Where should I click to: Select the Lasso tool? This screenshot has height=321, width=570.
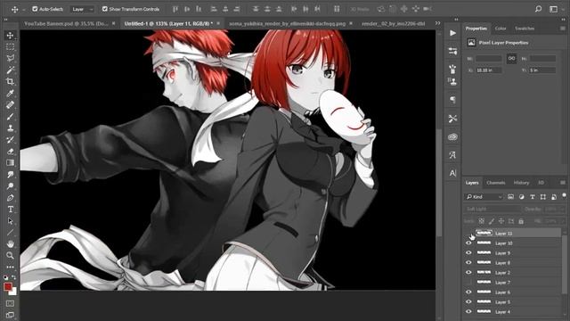tap(10, 58)
